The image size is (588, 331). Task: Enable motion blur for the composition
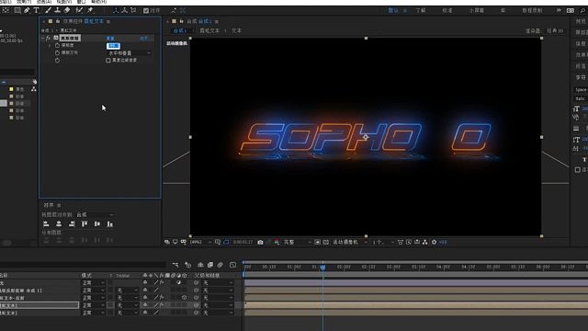point(220,265)
